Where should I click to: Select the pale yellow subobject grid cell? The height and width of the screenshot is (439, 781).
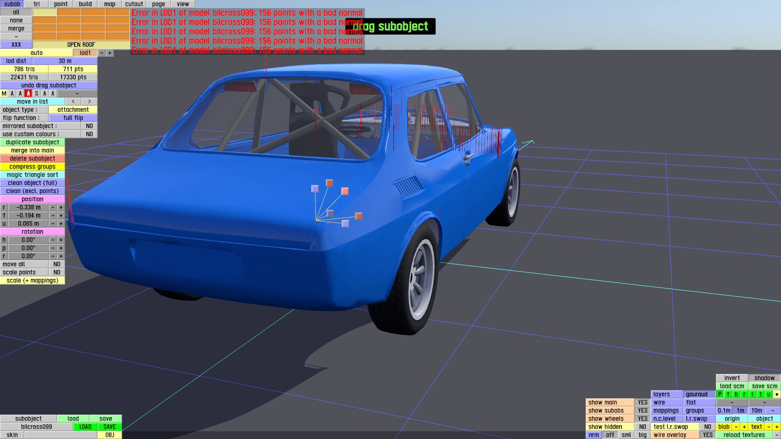click(45, 12)
